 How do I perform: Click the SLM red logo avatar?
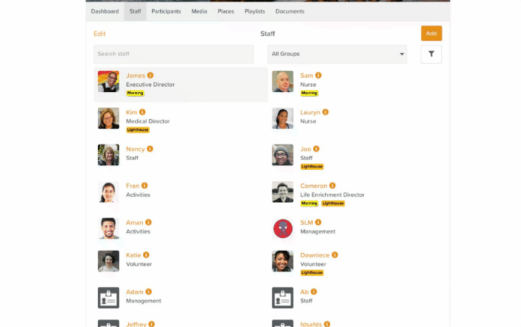click(x=282, y=229)
